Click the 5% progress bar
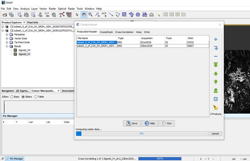 [142, 134]
